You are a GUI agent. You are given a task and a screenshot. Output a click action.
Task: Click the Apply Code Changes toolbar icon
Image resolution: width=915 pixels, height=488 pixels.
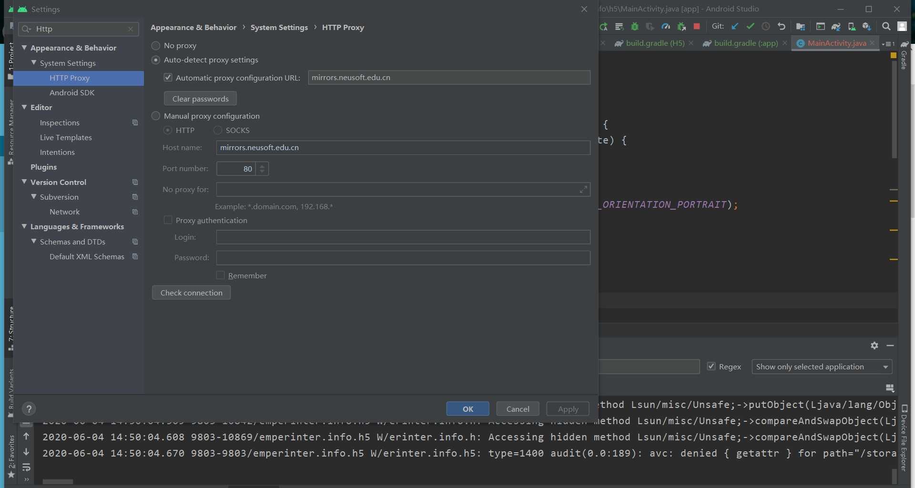click(x=619, y=27)
